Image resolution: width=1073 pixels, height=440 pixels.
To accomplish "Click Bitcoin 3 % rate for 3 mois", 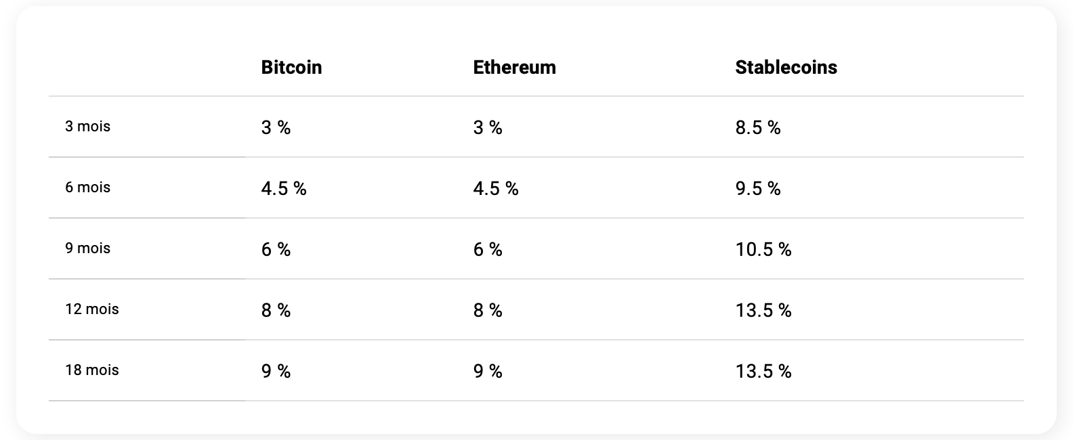I will (276, 127).
